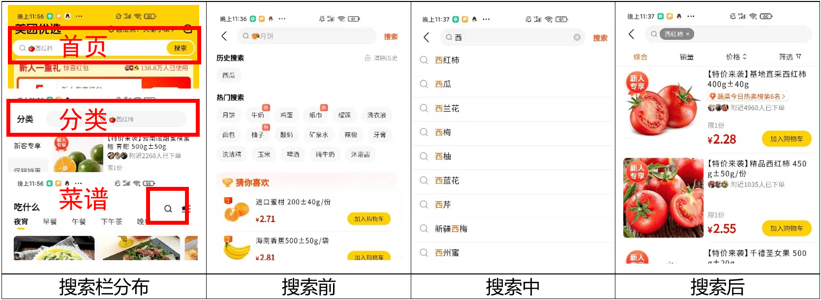Tap the magnifier icon of the 西红柿 suggestion row
Viewport: 821px width, 300px height.
pos(424,60)
